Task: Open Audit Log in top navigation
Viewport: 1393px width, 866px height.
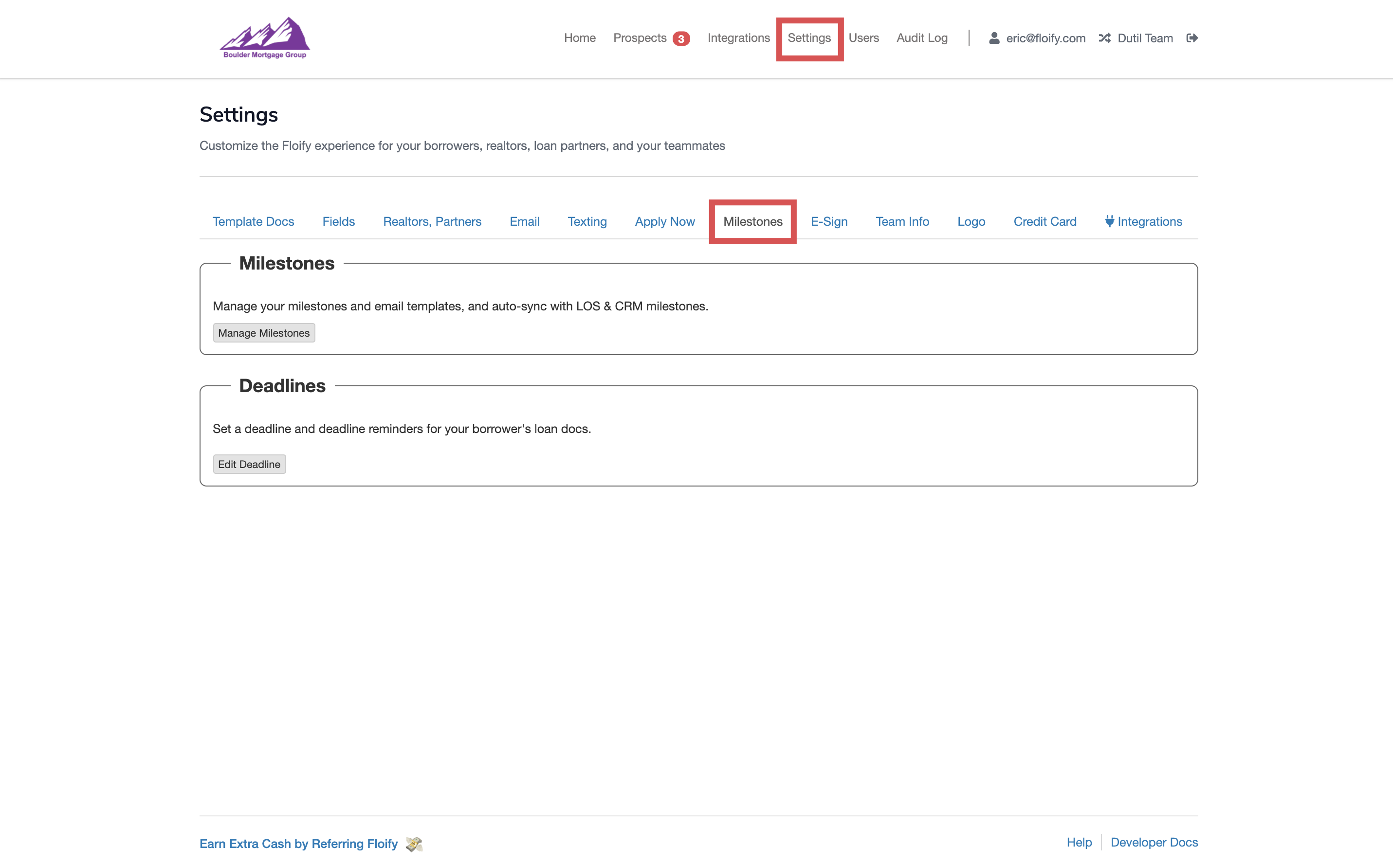Action: pos(921,38)
